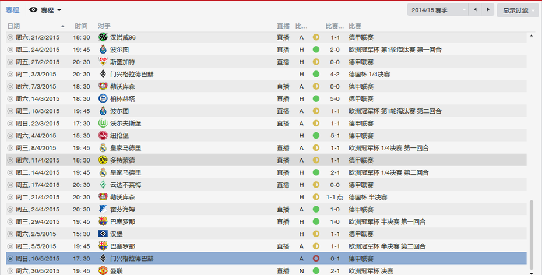The image size is (542, 275).
Task: Select radio marker for 周六, 11/4/2015 row
Action: pos(10,160)
